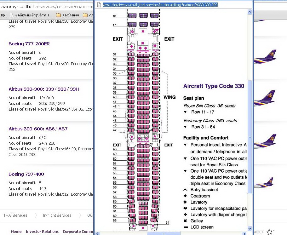Click the Galley legend icon

pyautogui.click(x=185, y=221)
